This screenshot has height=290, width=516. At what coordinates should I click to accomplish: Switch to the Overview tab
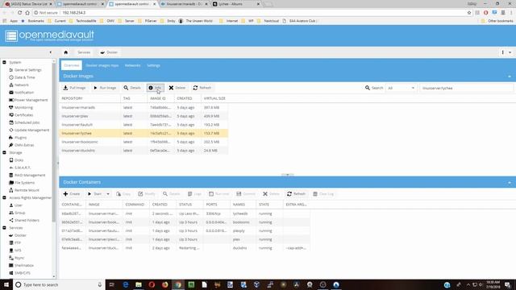(72, 65)
